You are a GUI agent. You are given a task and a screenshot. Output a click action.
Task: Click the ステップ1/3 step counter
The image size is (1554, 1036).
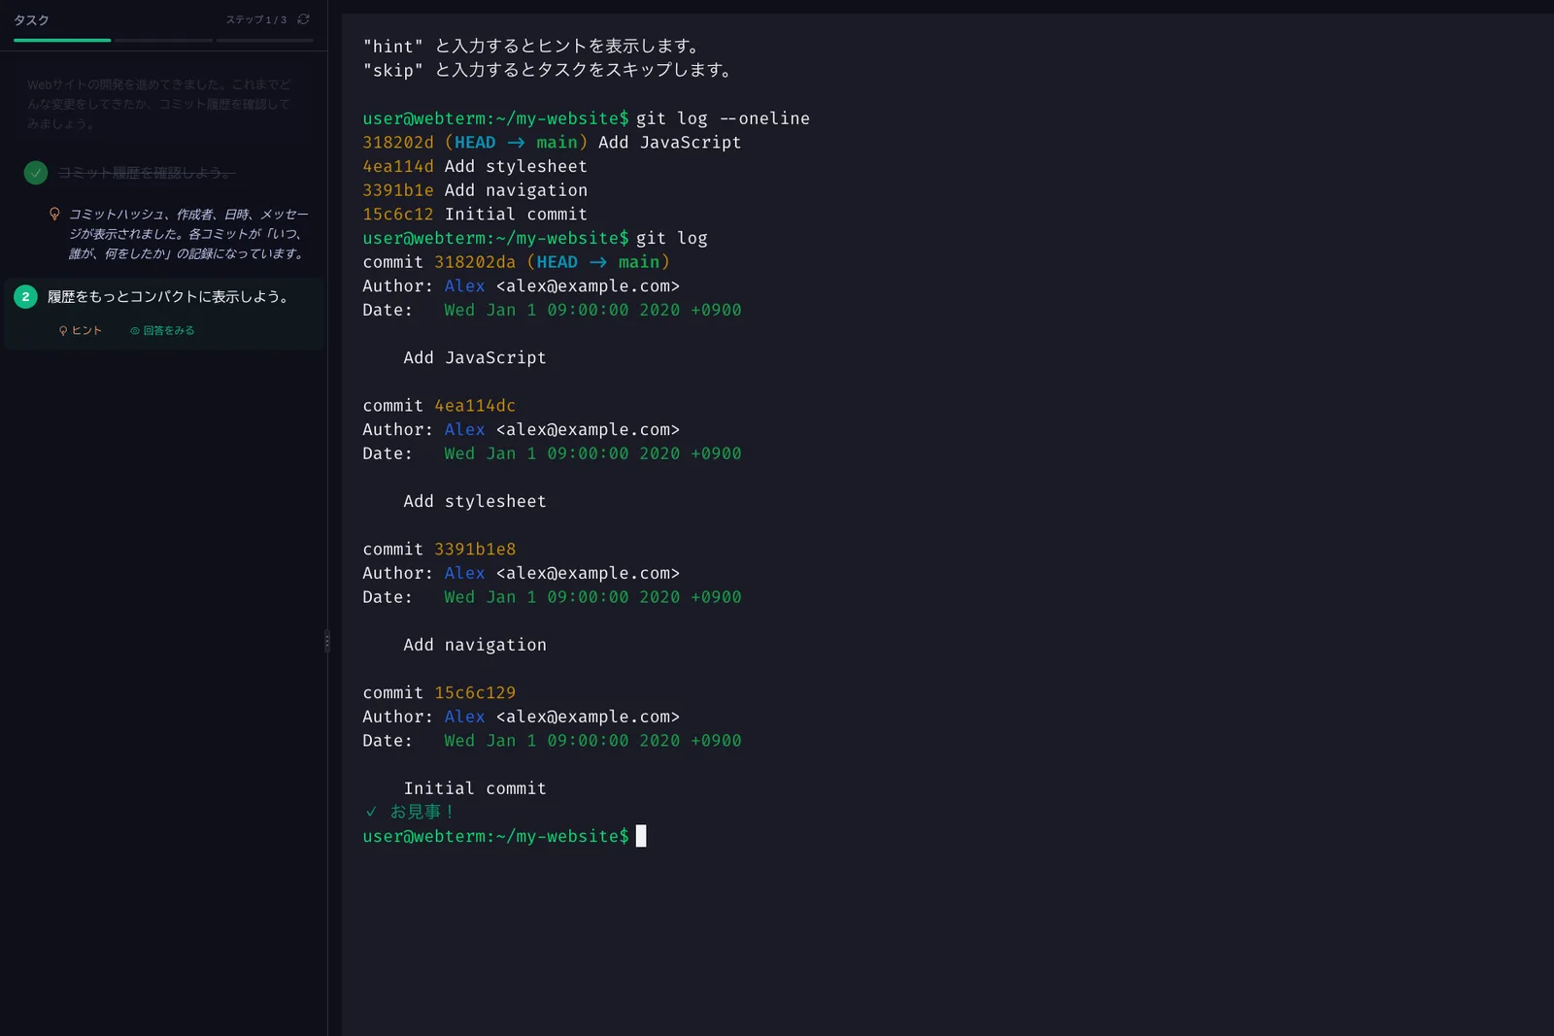point(256,19)
